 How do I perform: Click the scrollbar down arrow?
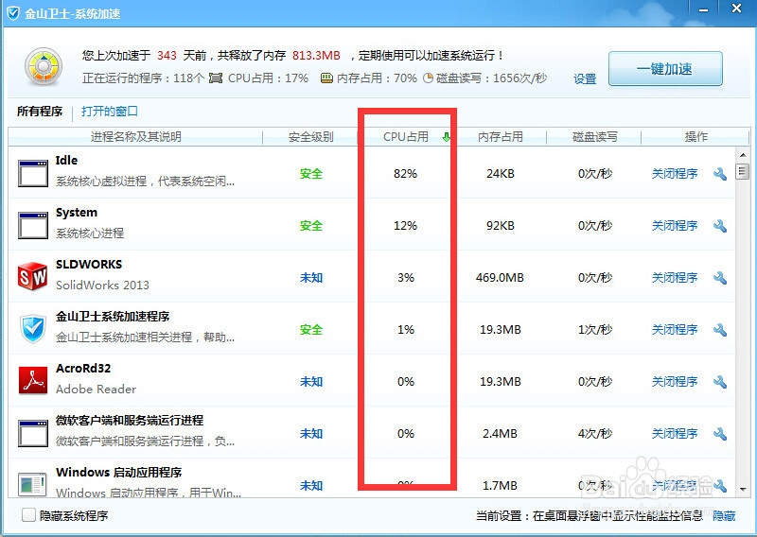click(x=743, y=489)
